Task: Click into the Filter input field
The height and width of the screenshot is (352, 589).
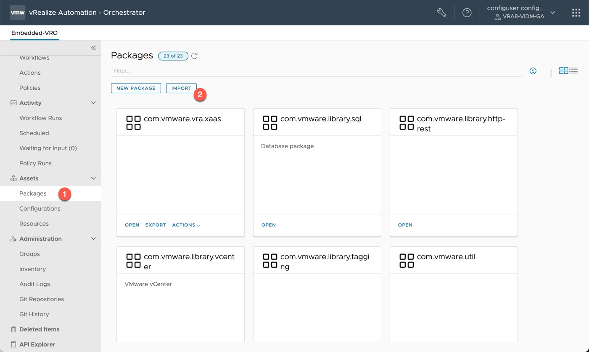Action: tap(317, 71)
